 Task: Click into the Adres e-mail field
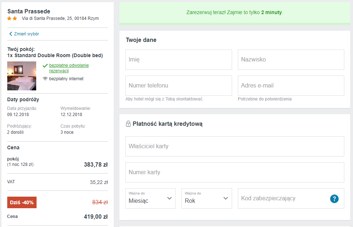click(291, 86)
